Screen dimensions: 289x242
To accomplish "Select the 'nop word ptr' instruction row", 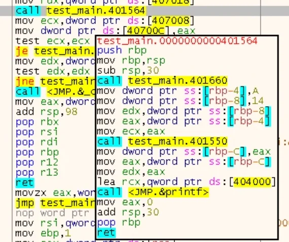I will tap(52, 213).
